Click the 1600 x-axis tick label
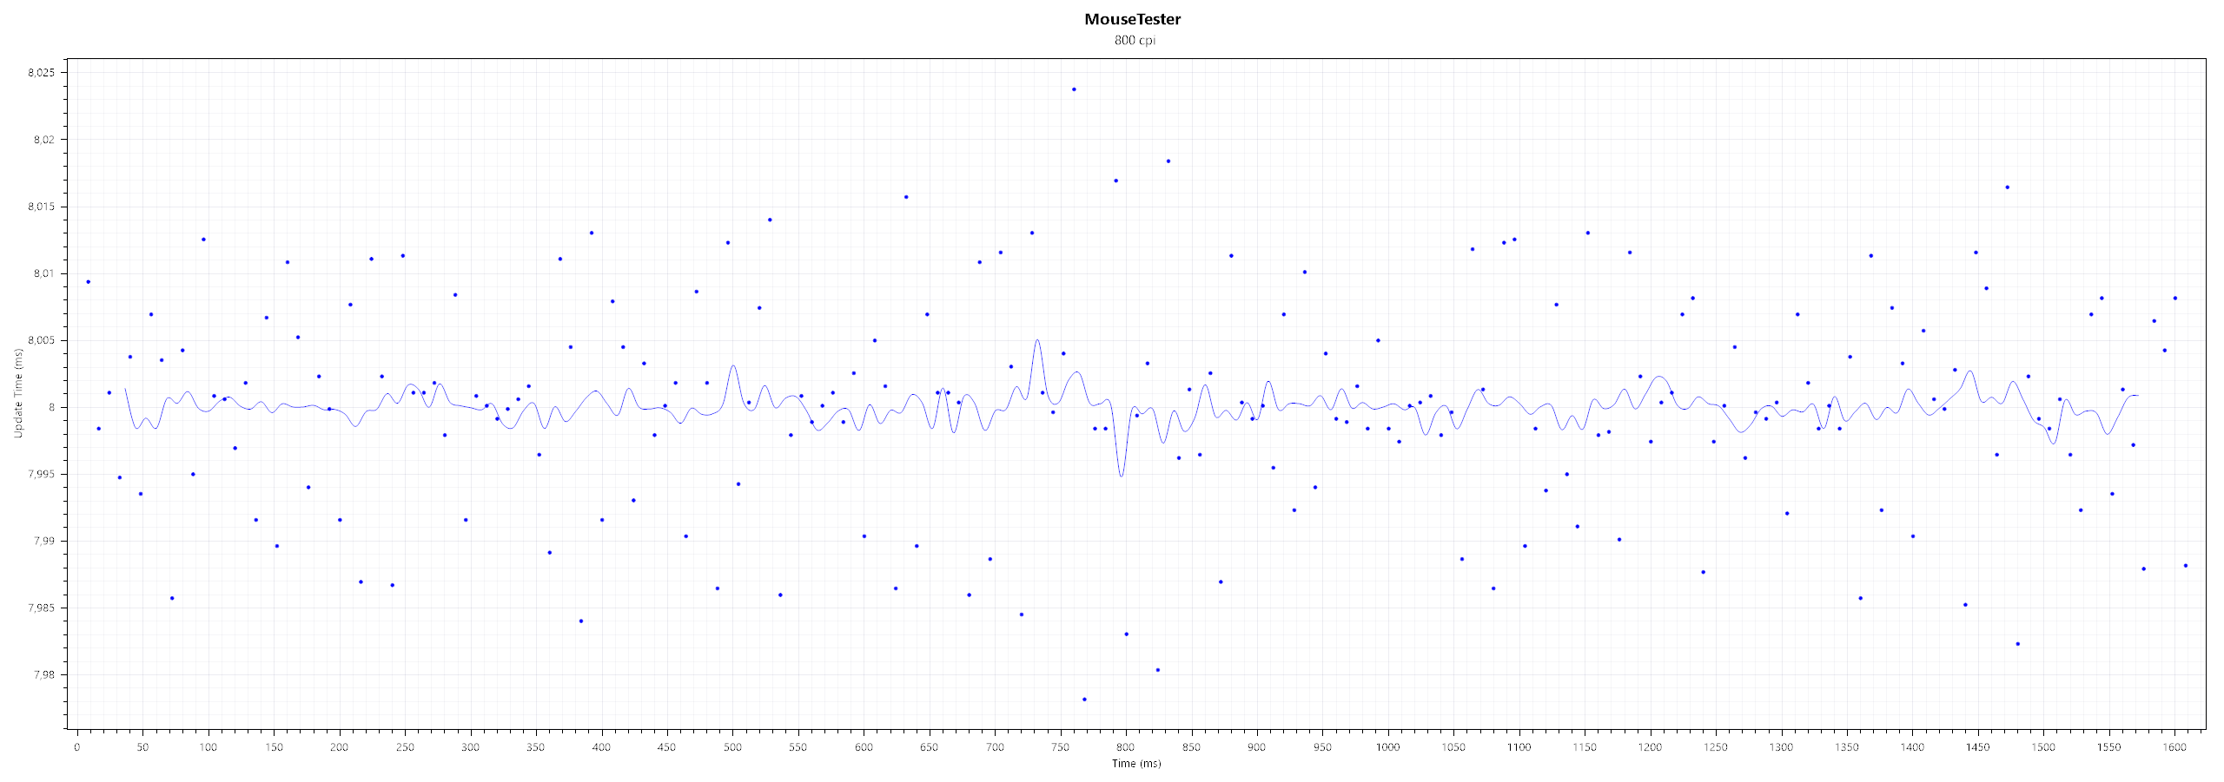 [2175, 746]
